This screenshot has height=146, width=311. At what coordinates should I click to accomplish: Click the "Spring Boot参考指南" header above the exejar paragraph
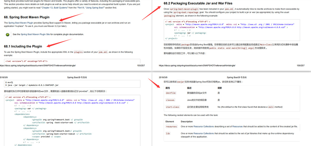[x=237, y=77]
